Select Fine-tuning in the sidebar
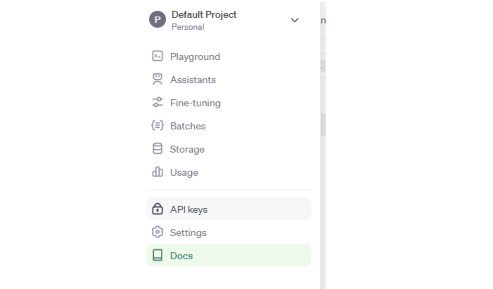 pos(196,103)
